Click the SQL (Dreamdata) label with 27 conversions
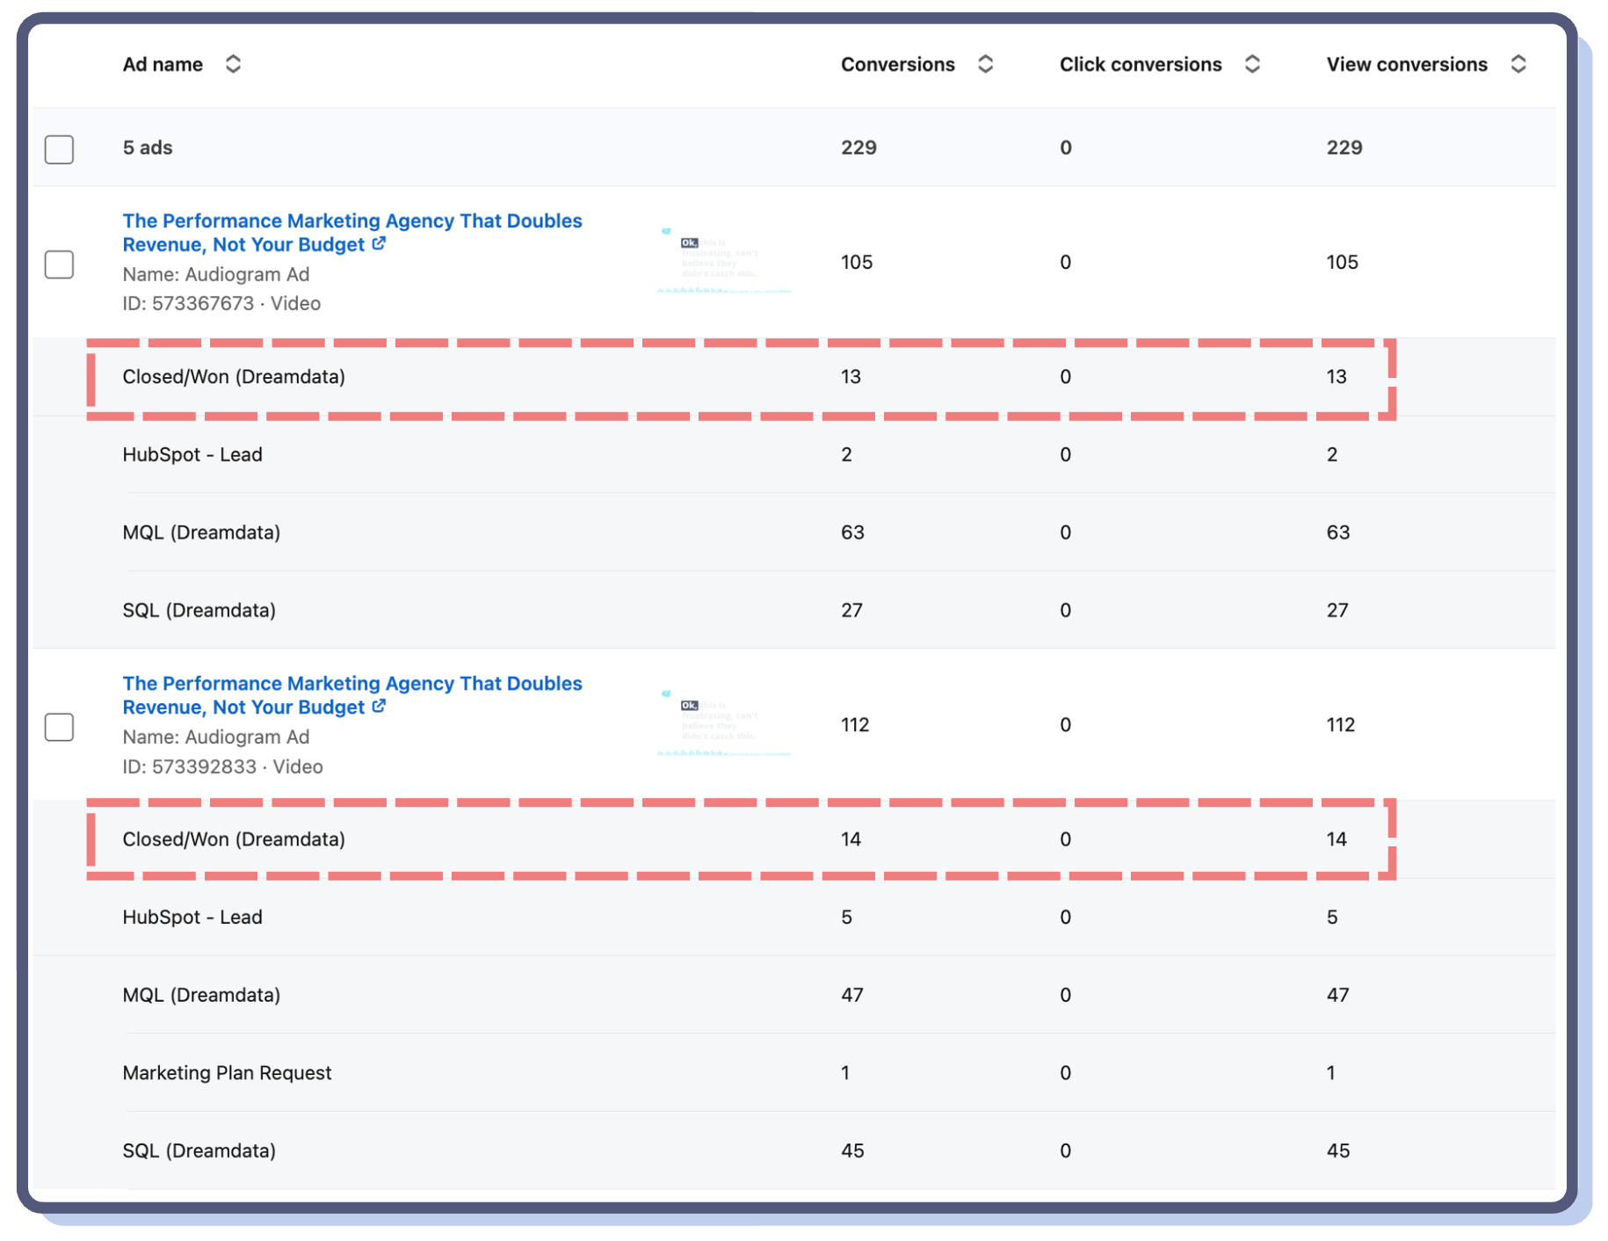Screen dimensions: 1608x1241 pyautogui.click(x=199, y=611)
